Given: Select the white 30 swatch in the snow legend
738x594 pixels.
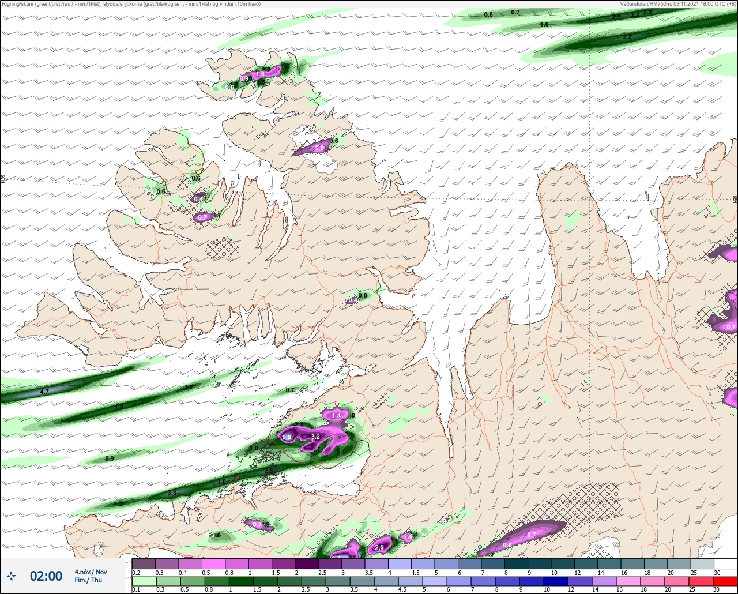Looking at the screenshot, I should point(725,563).
